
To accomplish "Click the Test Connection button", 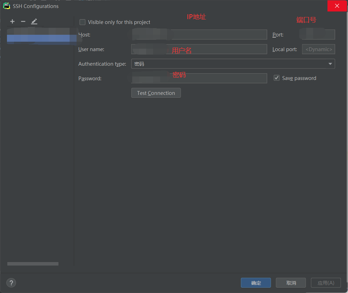I will click(156, 93).
